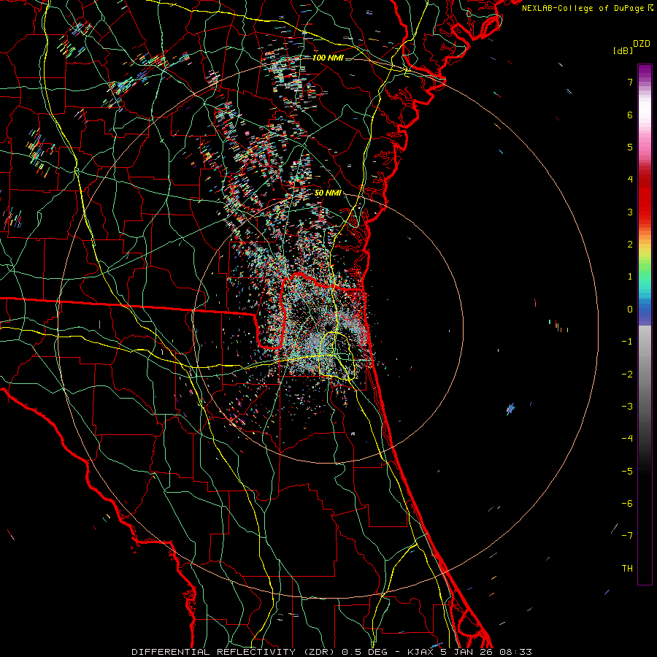Click the 100 NMI range ring label
This screenshot has height=657, width=657.
coord(328,58)
